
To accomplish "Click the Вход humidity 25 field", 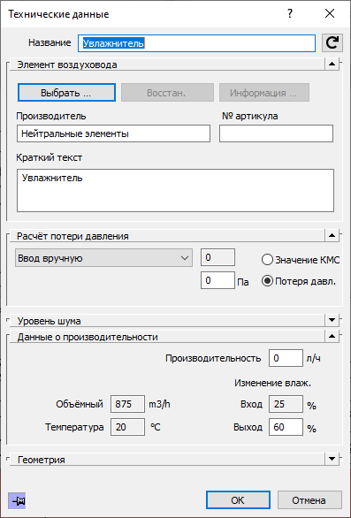I will coord(286,404).
